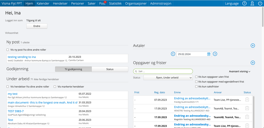
Task: Open the 'testing sending to ina' post
Action: [22, 57]
